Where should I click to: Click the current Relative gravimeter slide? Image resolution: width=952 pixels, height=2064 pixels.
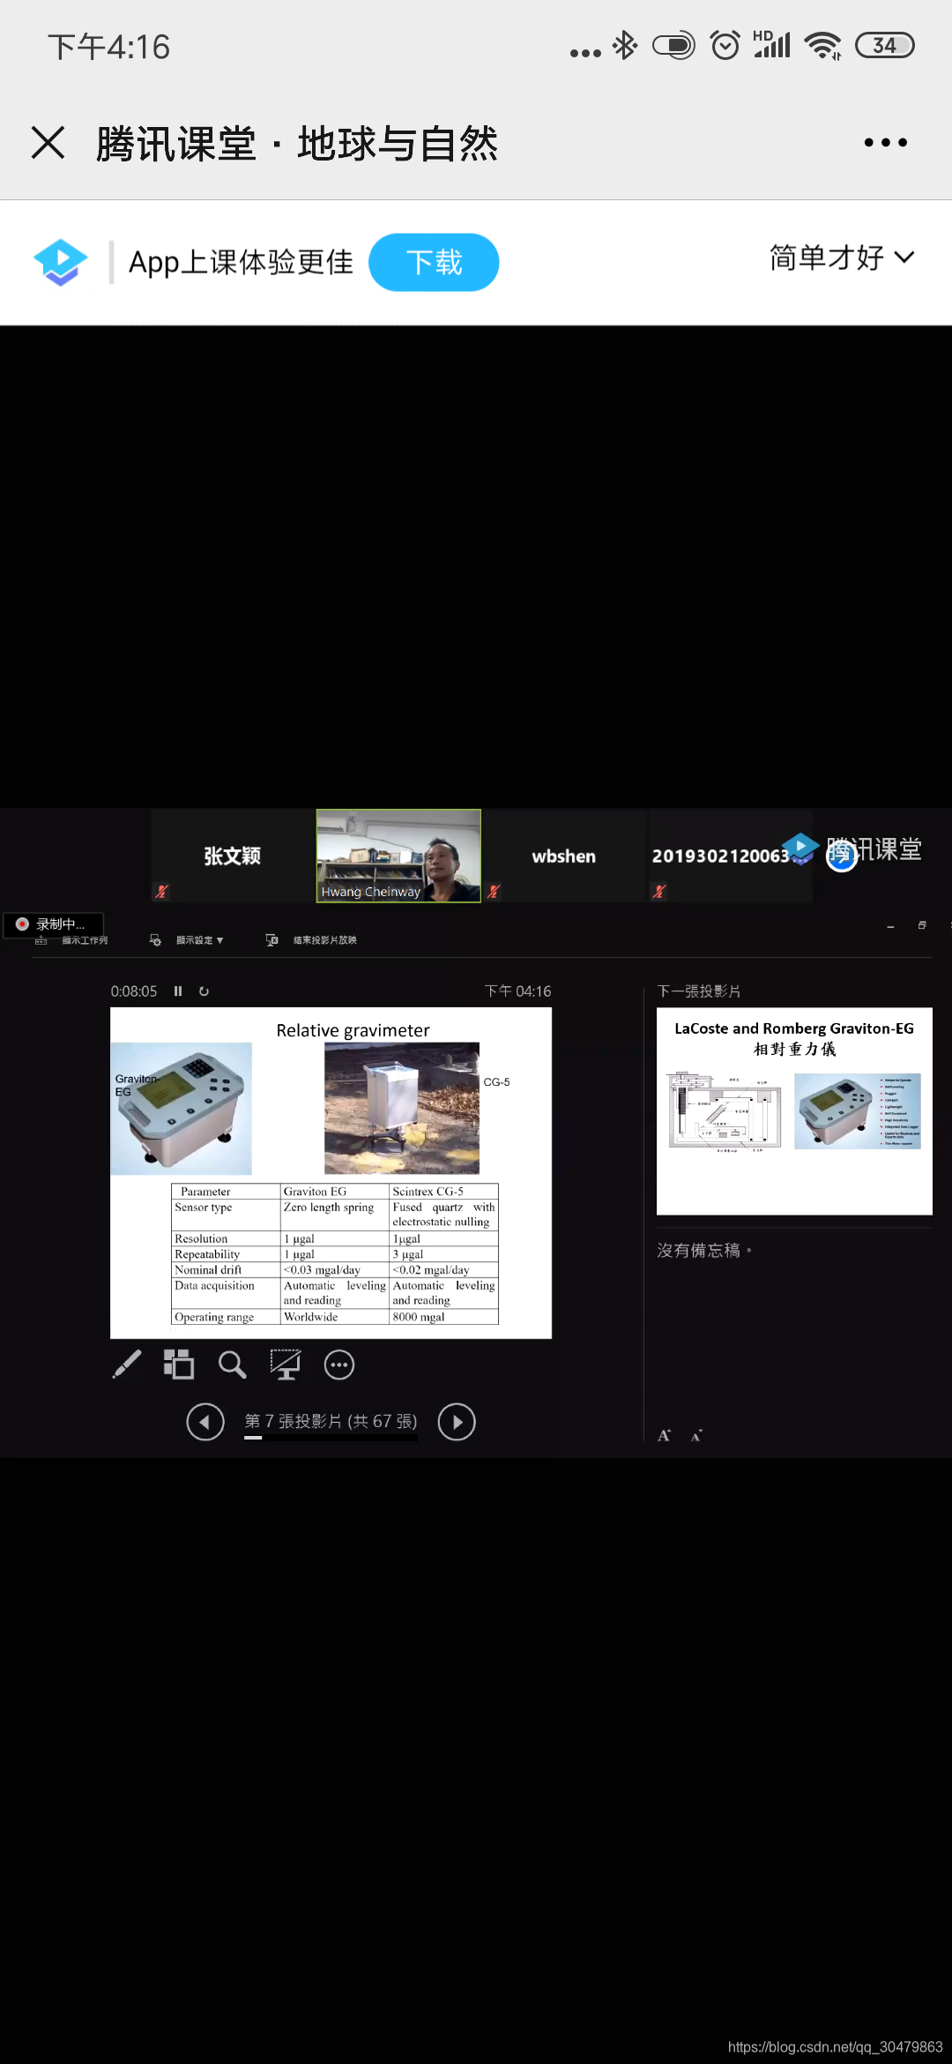[331, 1173]
